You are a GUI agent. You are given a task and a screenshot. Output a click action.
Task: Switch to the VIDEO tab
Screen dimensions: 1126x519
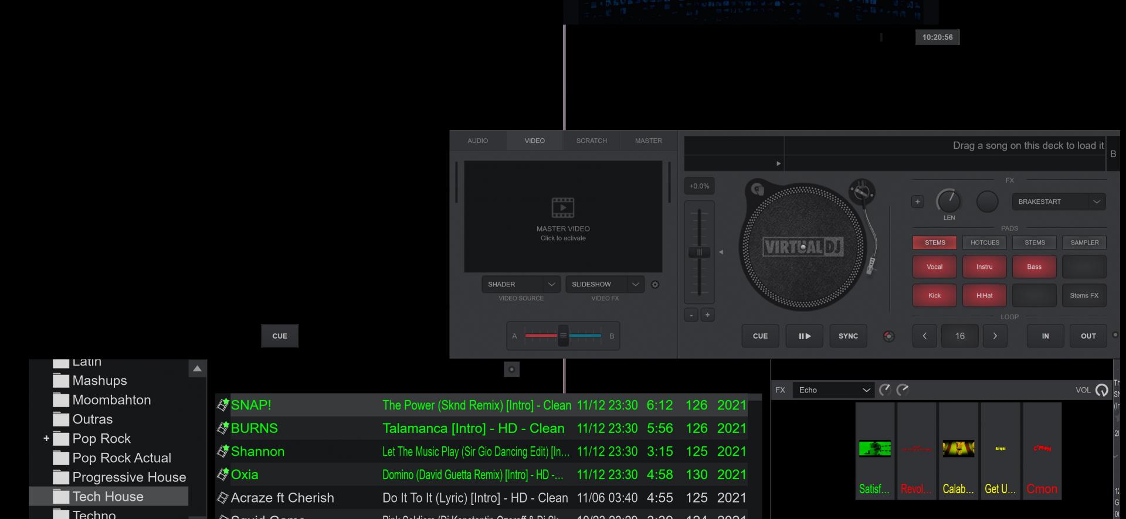point(534,141)
